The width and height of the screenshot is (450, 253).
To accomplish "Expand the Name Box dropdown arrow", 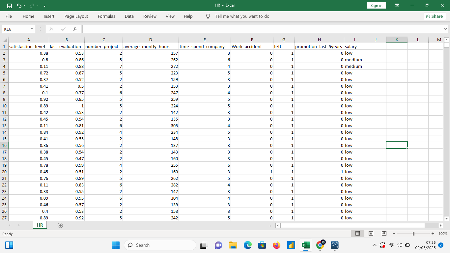I will coord(32,29).
